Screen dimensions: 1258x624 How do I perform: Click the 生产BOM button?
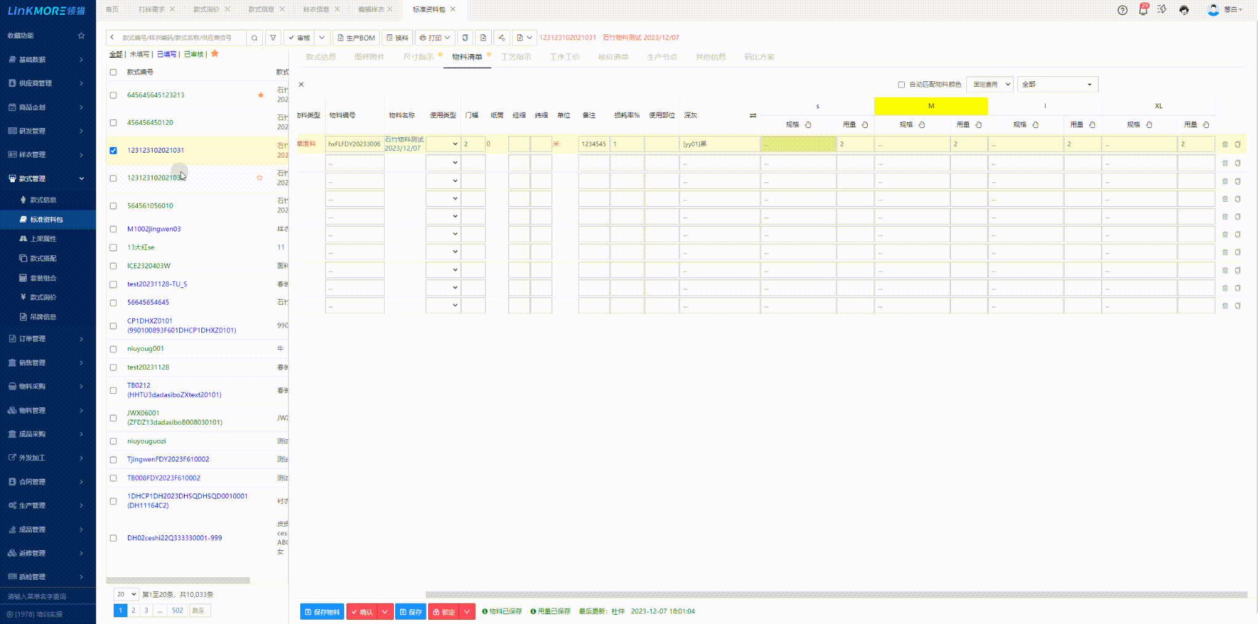356,38
